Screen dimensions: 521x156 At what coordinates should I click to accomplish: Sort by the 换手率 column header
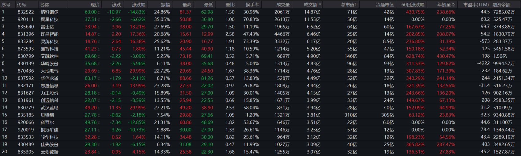(252, 5)
